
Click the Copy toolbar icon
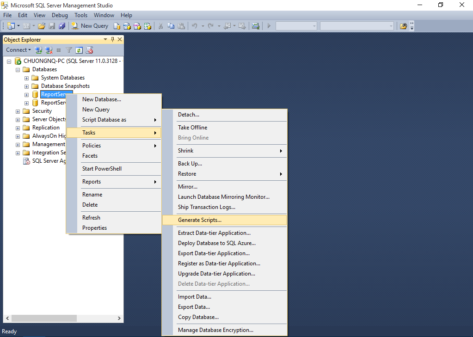click(171, 26)
